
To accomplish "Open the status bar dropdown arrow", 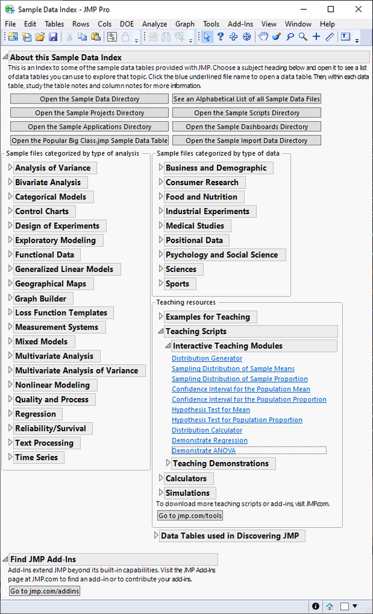I will 355,607.
